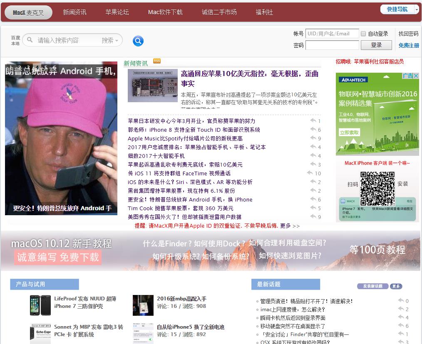
Task: Open the RSS feed icon
Action: [x=156, y=61]
